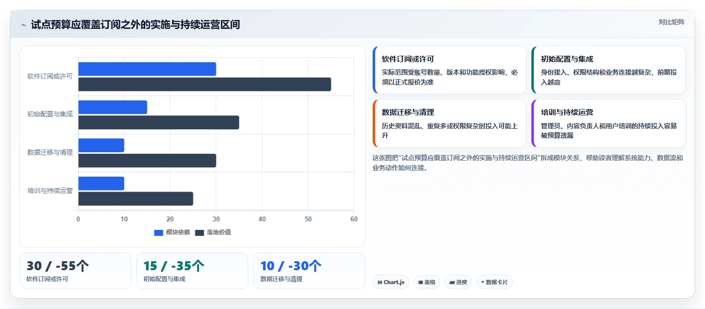Click the x-axis tick label 0
The width and height of the screenshot is (705, 309).
[x=78, y=219]
